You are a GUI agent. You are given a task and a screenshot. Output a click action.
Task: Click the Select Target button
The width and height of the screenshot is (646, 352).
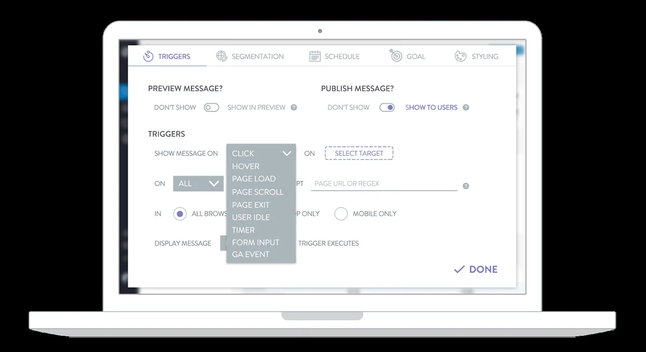(x=359, y=153)
